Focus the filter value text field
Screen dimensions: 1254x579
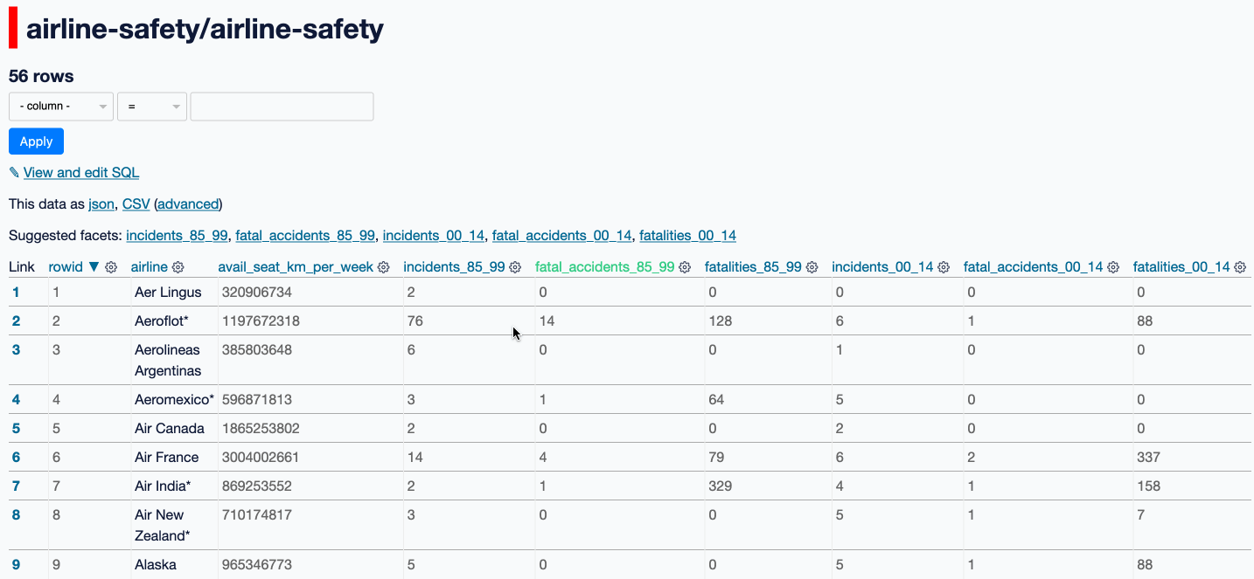(x=282, y=106)
